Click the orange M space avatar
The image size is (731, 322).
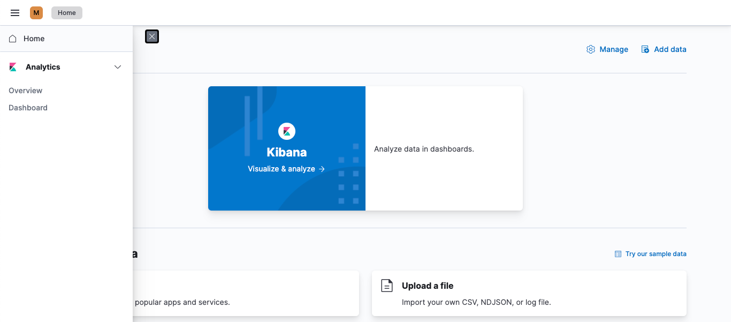(36, 12)
